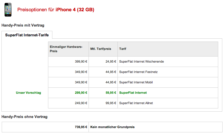
Task: Open the SuperFlat Internet Allnet tariff
Action: [x=136, y=103]
